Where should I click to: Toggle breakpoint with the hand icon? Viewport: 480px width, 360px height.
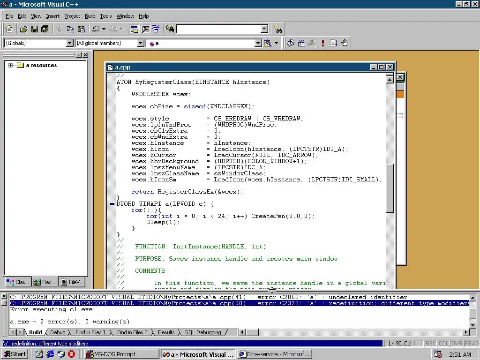[x=345, y=43]
